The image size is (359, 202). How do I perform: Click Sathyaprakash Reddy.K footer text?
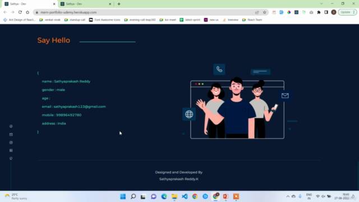(179, 179)
